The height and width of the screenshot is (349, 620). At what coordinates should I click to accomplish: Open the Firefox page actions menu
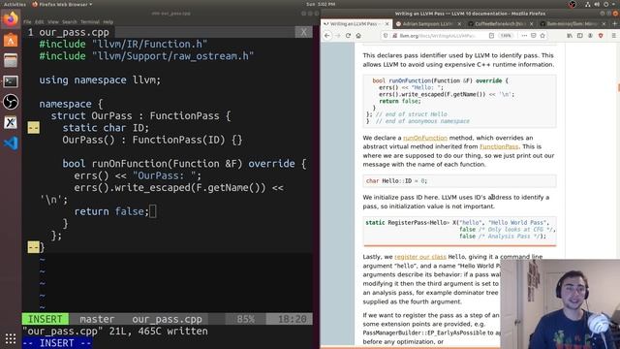point(524,36)
